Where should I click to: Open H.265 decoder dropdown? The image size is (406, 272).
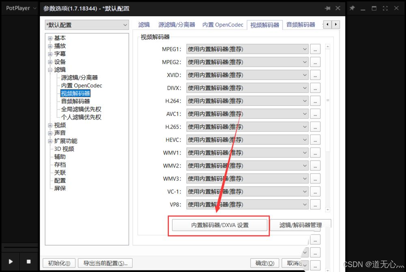pos(247,127)
